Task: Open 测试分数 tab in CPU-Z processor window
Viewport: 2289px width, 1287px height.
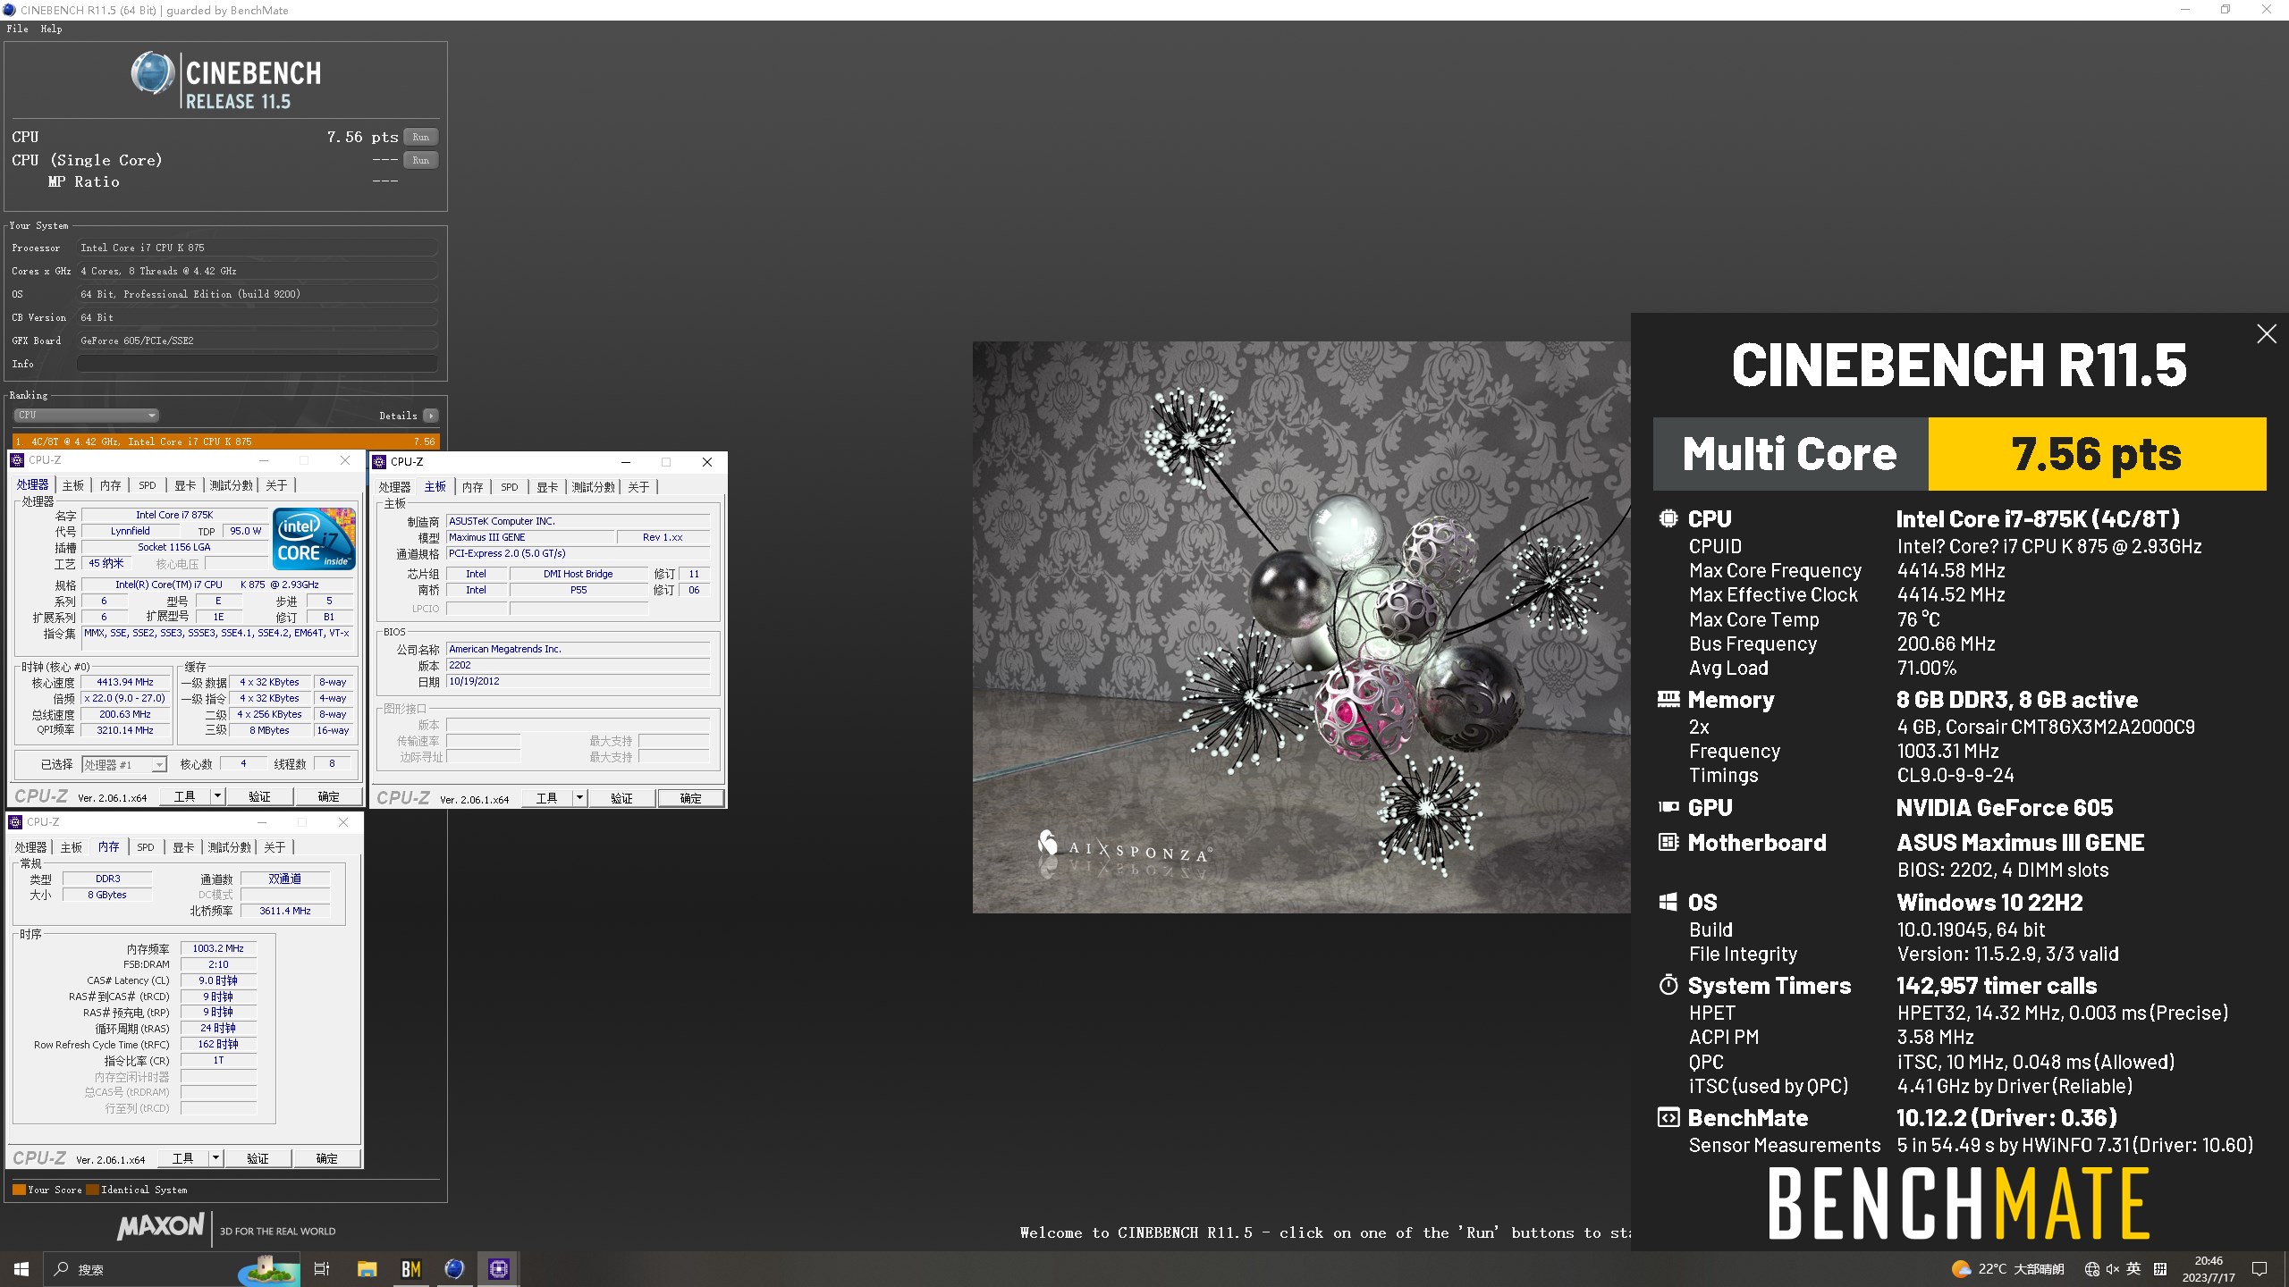Action: 231,485
